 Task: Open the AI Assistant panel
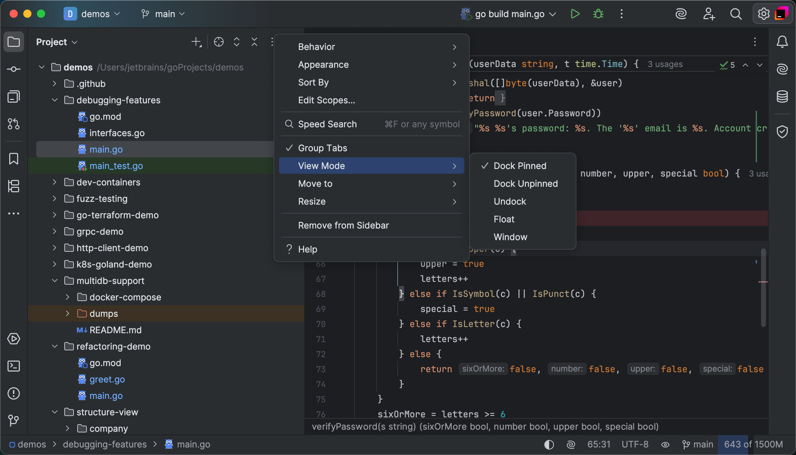click(783, 69)
